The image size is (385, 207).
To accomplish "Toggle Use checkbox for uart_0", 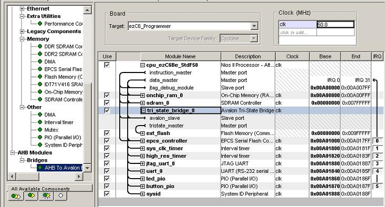I will [x=107, y=171].
